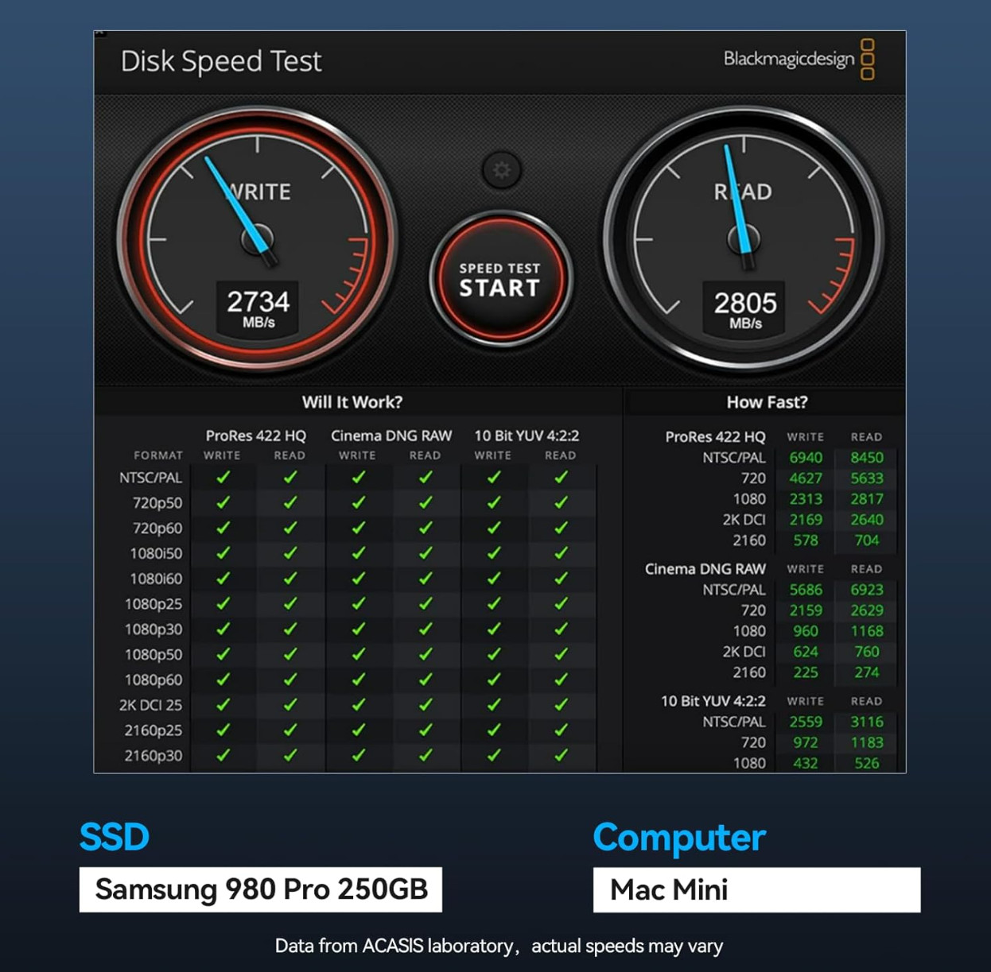Click the 1080i60 10 Bit YUV write checkmark
The width and height of the screenshot is (991, 972).
(494, 579)
